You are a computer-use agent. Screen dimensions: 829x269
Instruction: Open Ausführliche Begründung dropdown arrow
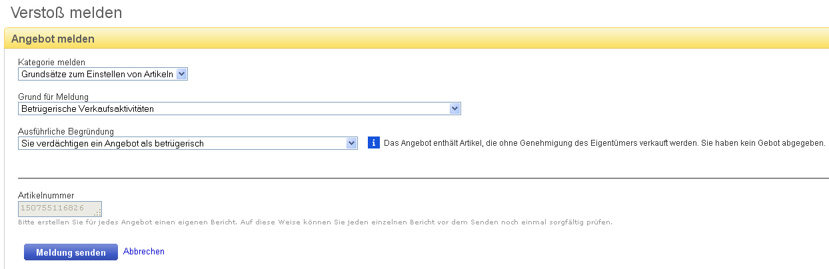coord(352,143)
